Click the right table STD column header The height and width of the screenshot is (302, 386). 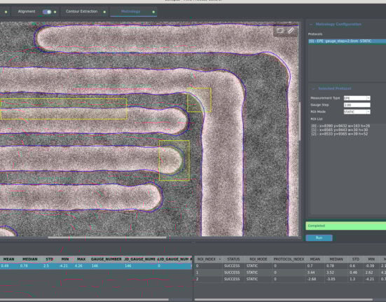click(356, 259)
